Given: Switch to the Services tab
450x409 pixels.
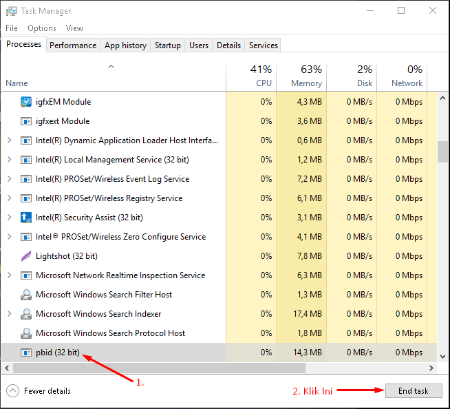Looking at the screenshot, I should 263,45.
